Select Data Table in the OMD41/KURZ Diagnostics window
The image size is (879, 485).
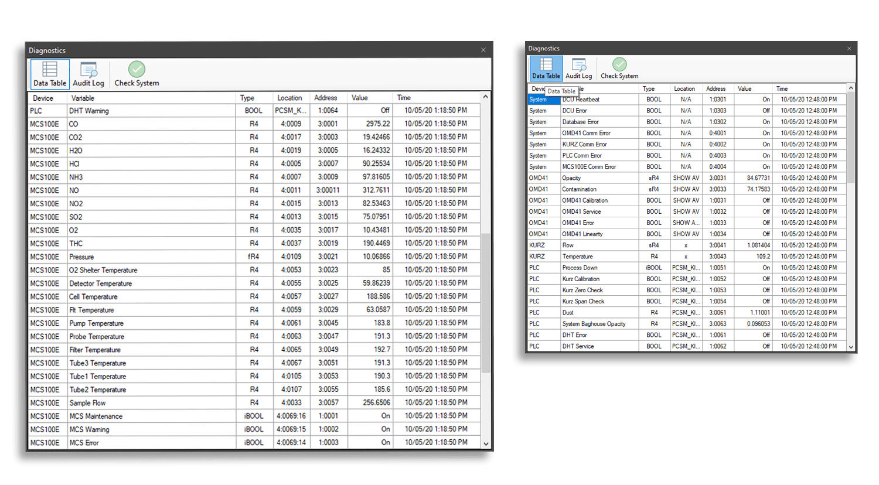click(x=546, y=69)
